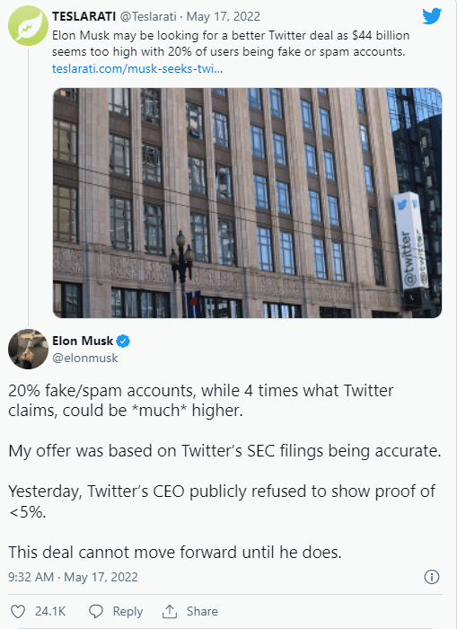Open the tweet info circle icon
Viewport: 457px width, 629px height.
point(432,577)
